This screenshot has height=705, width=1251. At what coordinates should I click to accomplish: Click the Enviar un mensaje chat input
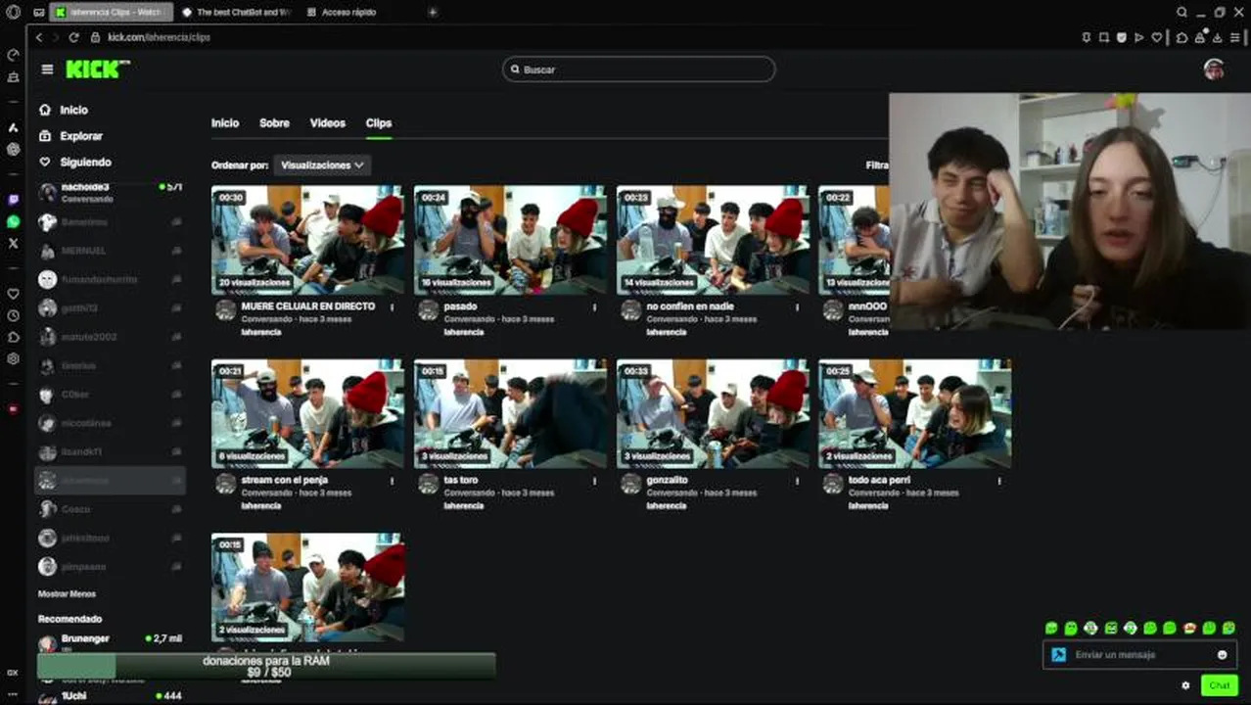pyautogui.click(x=1139, y=655)
